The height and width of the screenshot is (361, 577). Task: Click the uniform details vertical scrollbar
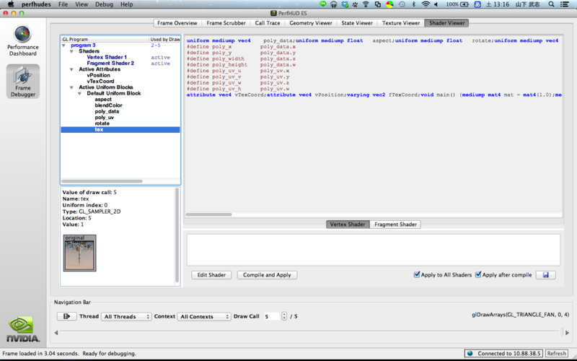[177, 235]
